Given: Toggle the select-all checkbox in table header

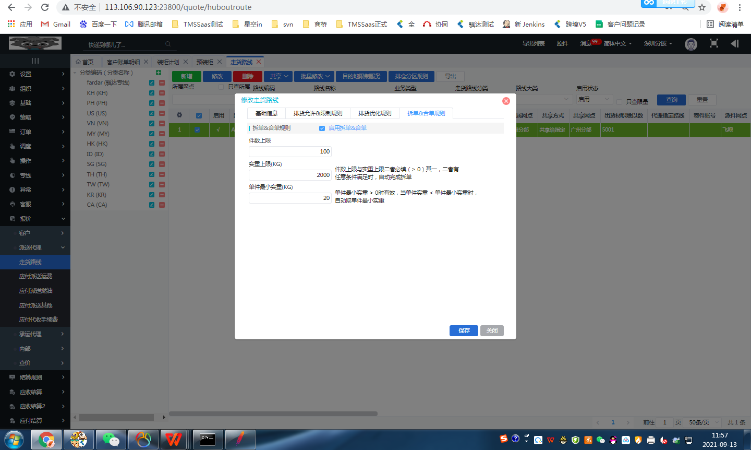Looking at the screenshot, I should pos(199,115).
